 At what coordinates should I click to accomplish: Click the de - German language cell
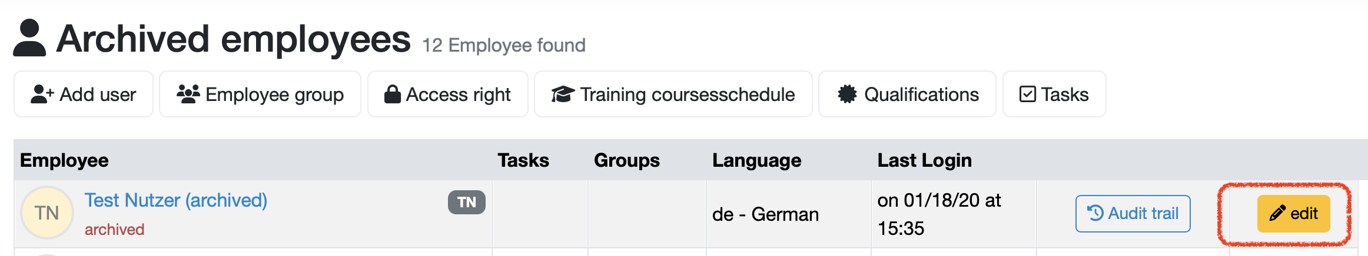click(x=765, y=215)
